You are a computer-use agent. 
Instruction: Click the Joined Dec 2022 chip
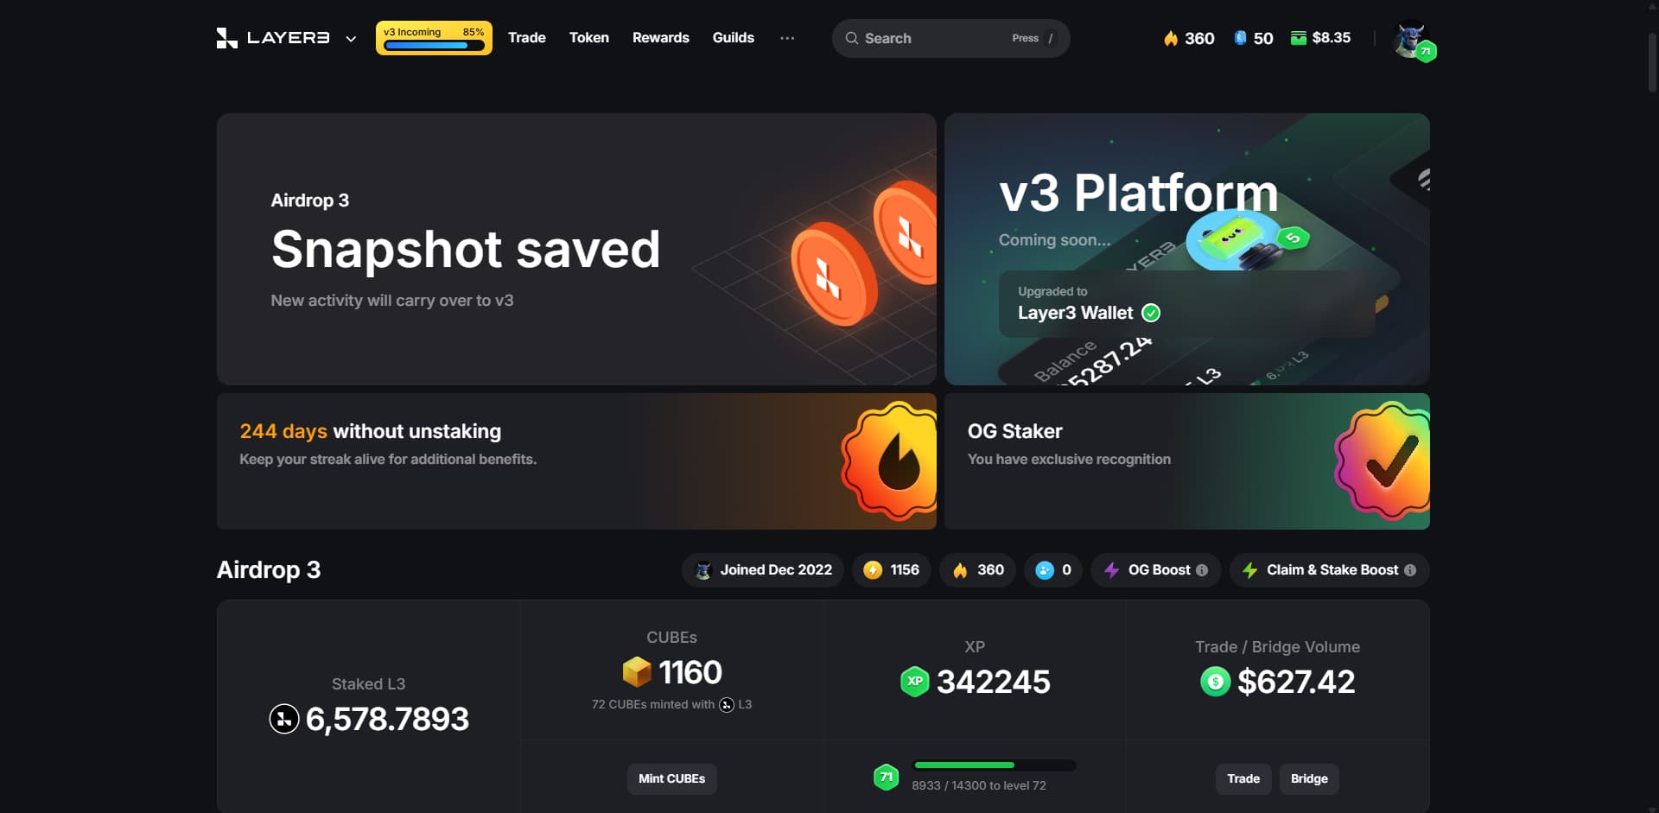(x=763, y=570)
